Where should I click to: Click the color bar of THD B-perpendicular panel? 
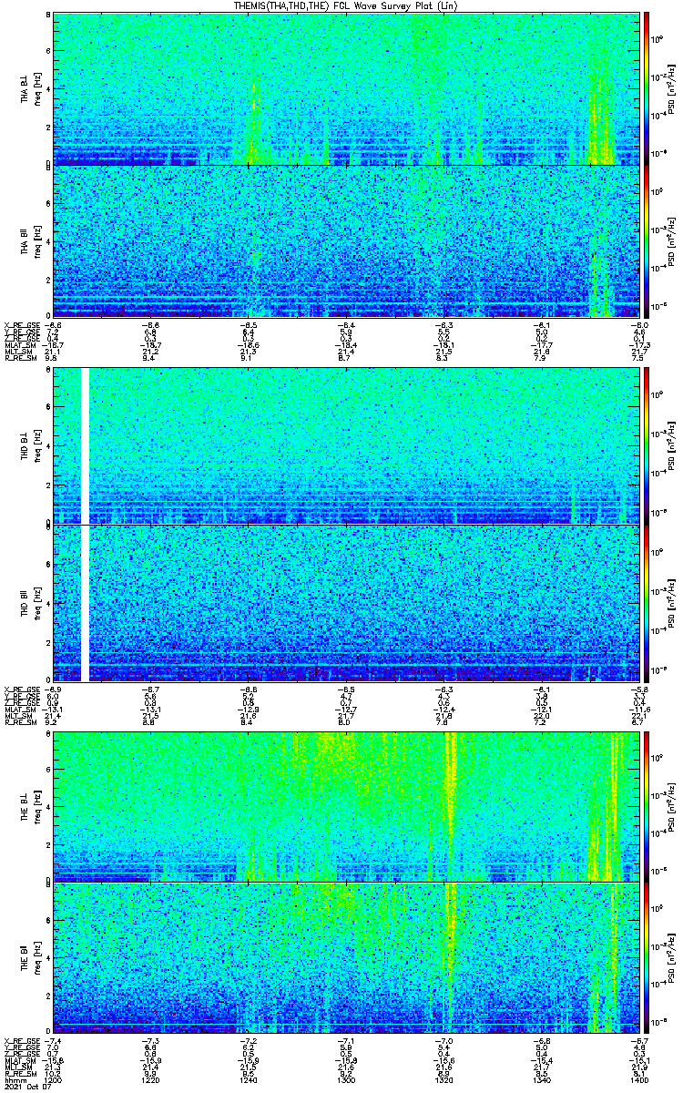[x=647, y=445]
